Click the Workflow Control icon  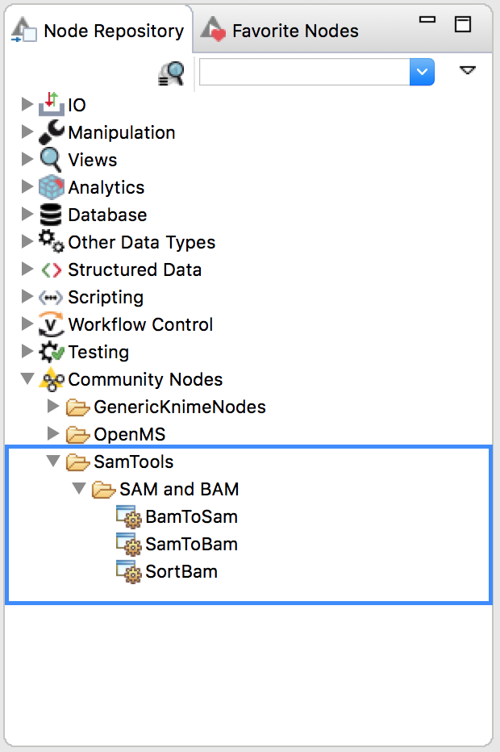click(51, 324)
